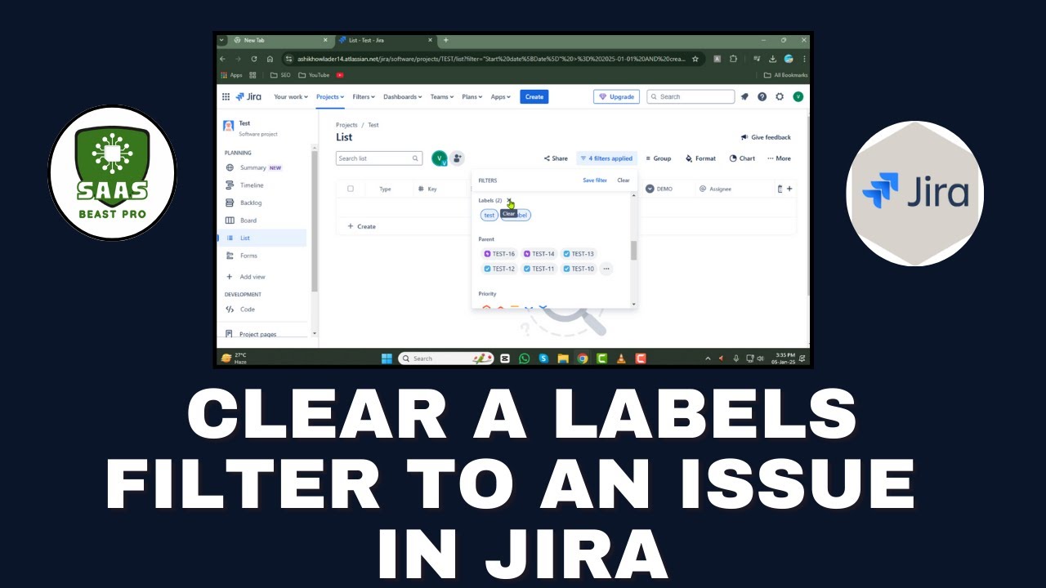Expand the Apps dropdown in Jira nav
The height and width of the screenshot is (588, 1046).
[500, 96]
